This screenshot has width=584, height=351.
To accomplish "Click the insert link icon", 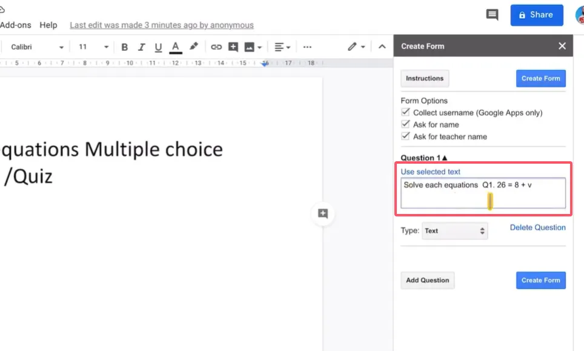I will (x=216, y=47).
